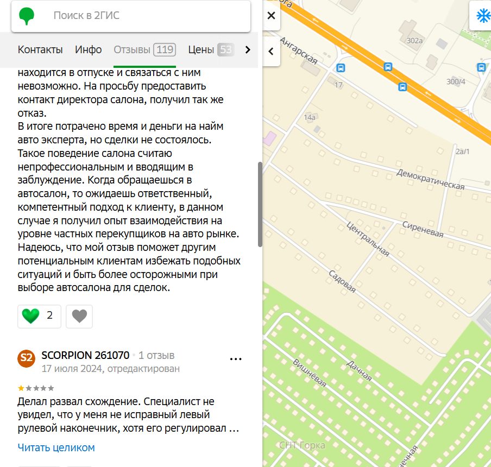Dislike the review with the grey heart

coord(79,316)
